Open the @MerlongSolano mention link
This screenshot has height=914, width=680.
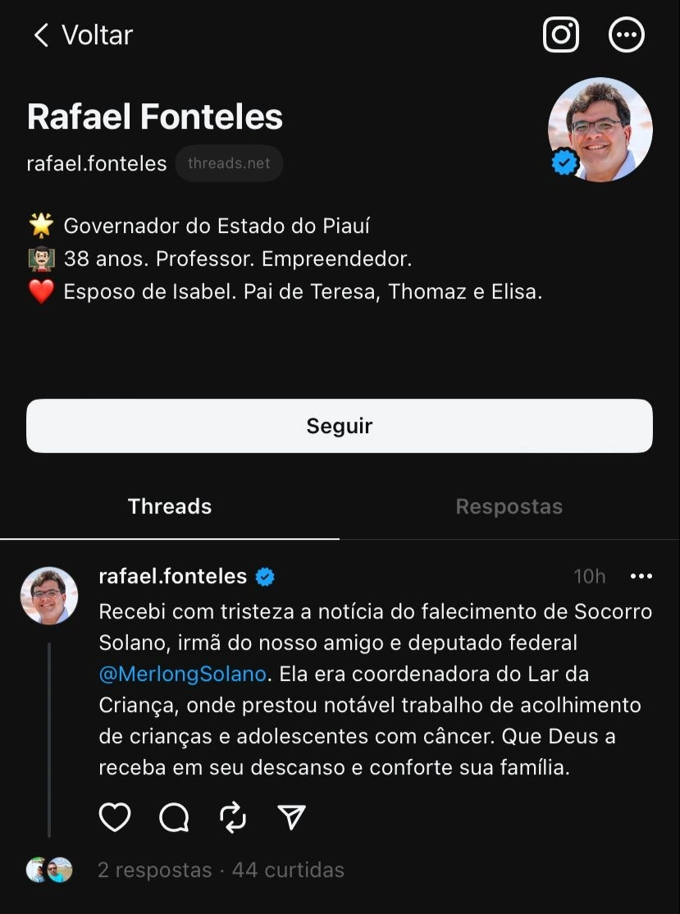pyautogui.click(x=182, y=674)
